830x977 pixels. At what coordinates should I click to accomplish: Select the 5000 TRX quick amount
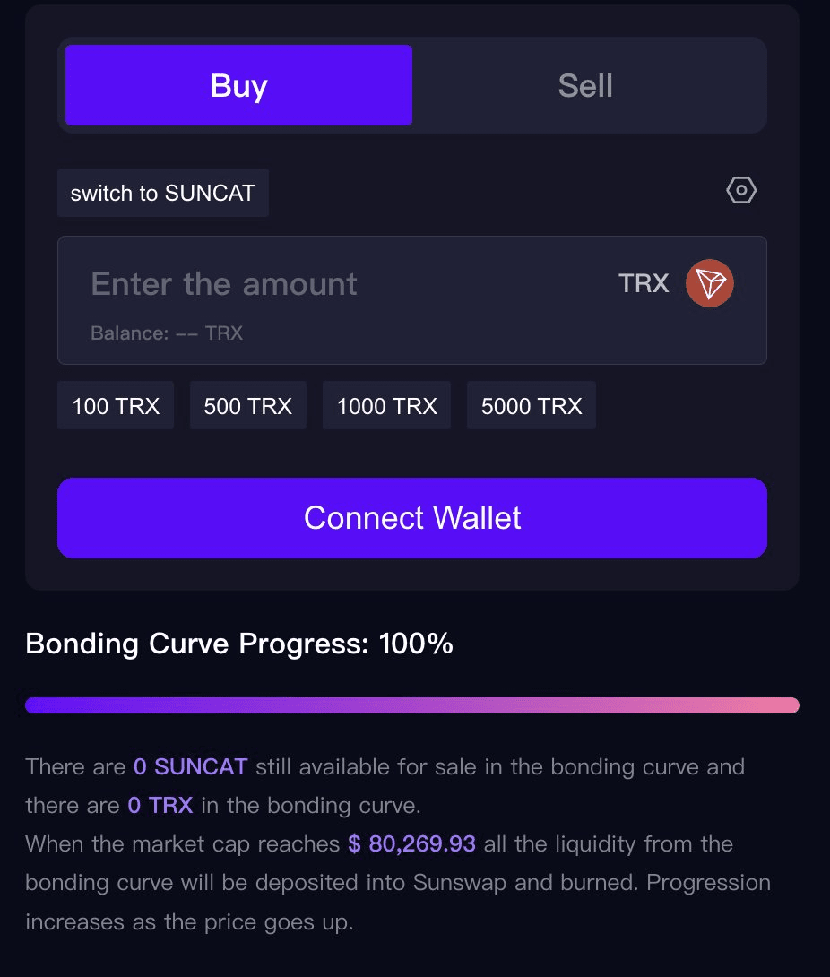532,406
